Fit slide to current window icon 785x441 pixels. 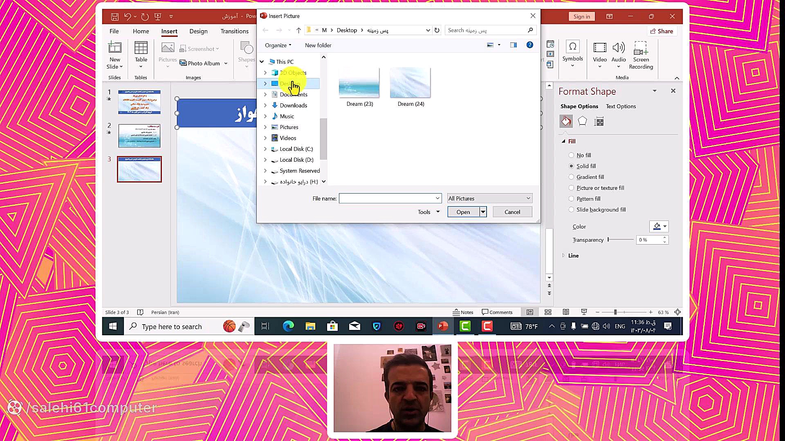(x=677, y=312)
